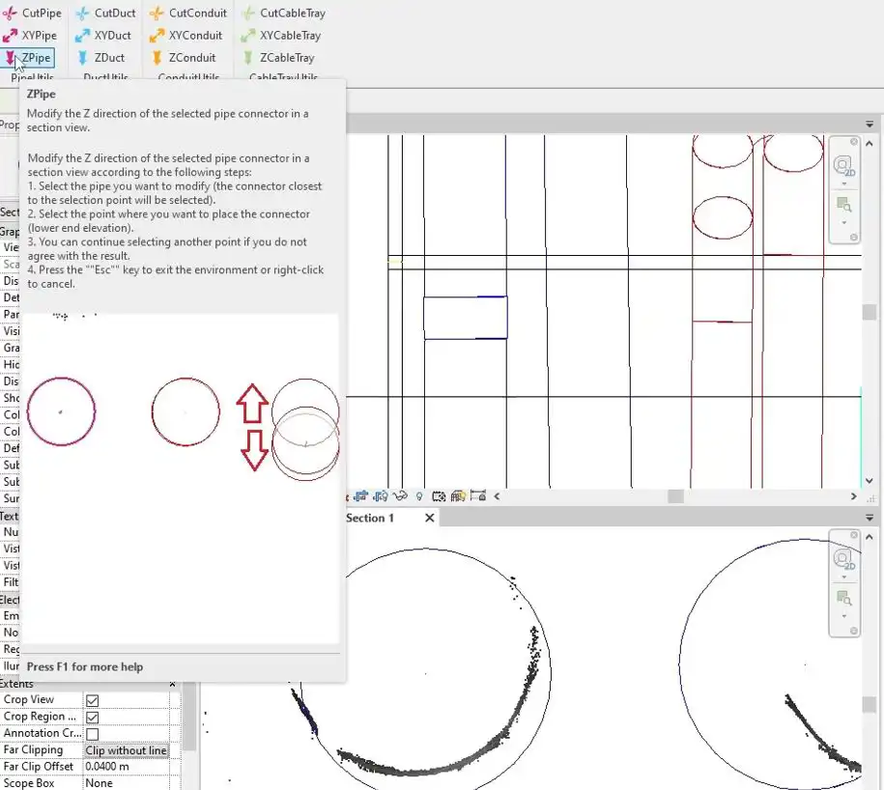This screenshot has width=884, height=790.
Task: Choose the ZCableTray tool
Action: click(278, 58)
